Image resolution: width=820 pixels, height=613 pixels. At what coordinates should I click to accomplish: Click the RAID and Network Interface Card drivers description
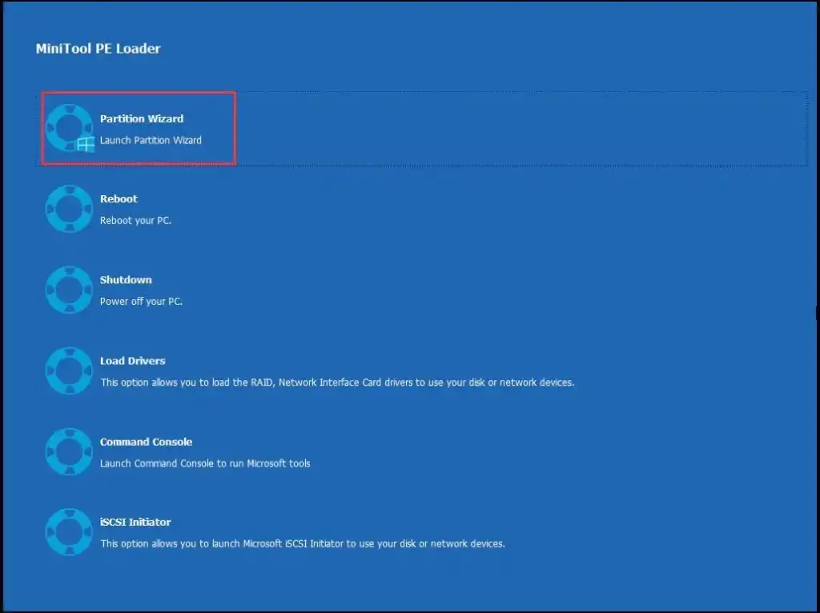point(337,383)
